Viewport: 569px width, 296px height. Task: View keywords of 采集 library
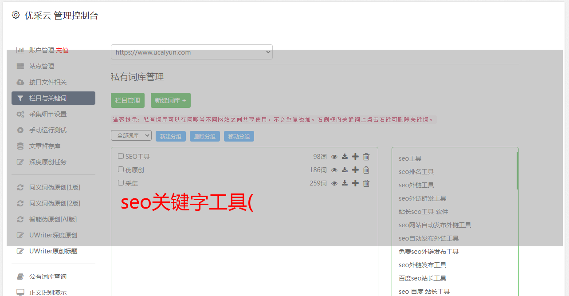334,183
